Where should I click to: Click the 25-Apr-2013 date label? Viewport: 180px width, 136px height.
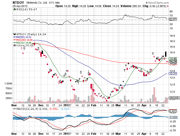click(x=20, y=6)
